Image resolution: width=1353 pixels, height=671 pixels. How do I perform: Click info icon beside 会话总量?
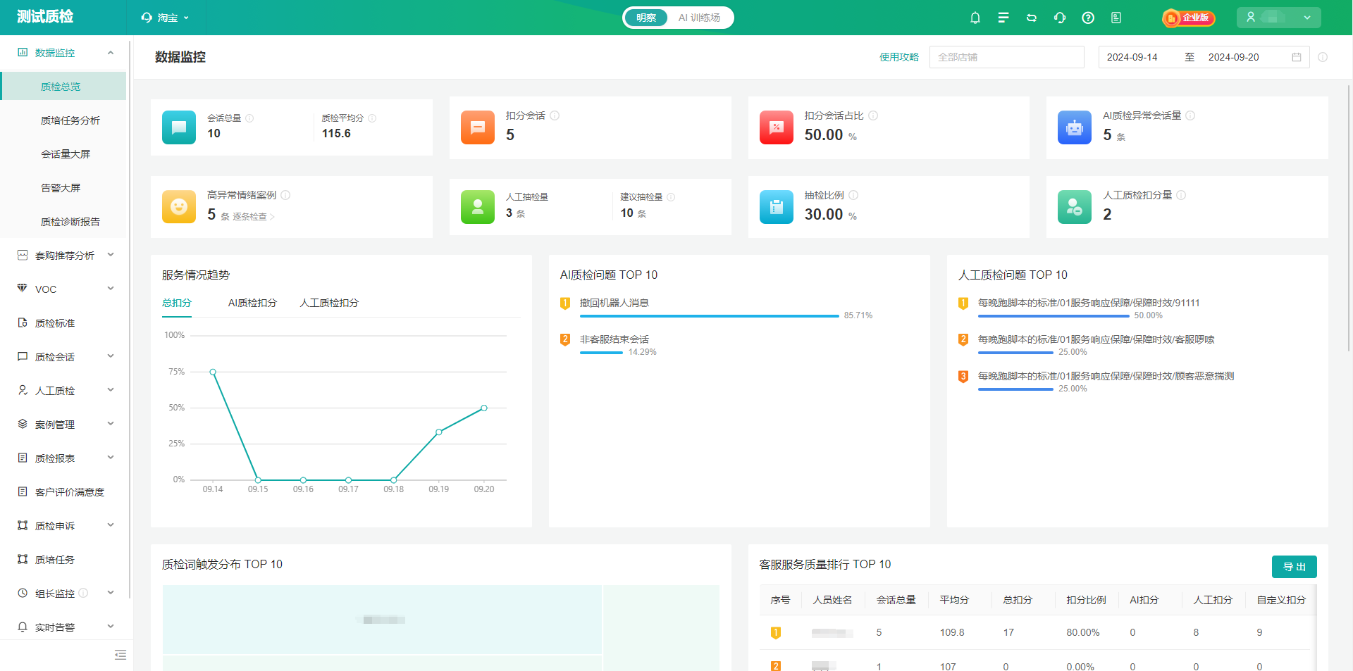click(x=249, y=118)
